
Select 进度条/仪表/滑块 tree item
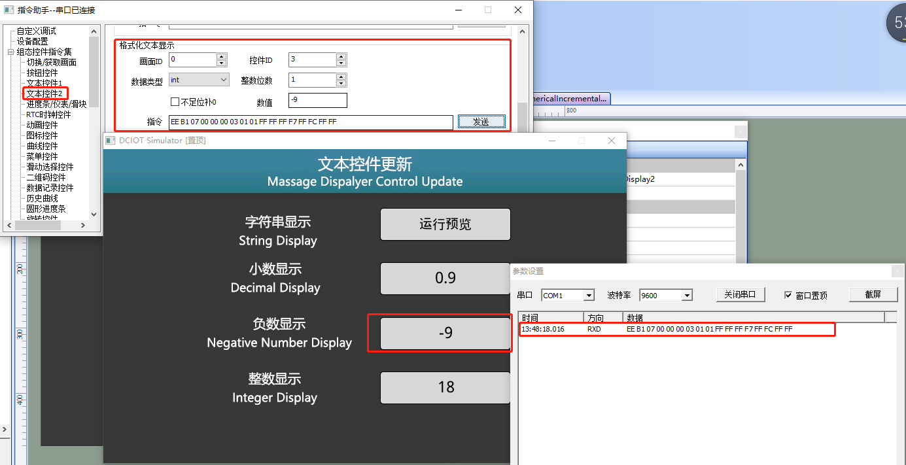(x=56, y=104)
